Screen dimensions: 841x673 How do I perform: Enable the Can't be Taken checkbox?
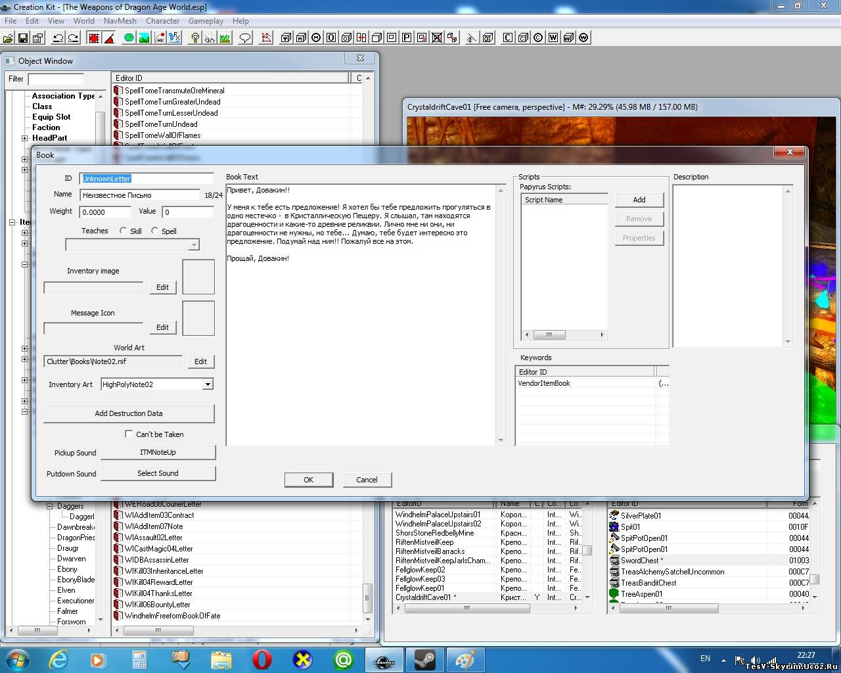pos(129,434)
